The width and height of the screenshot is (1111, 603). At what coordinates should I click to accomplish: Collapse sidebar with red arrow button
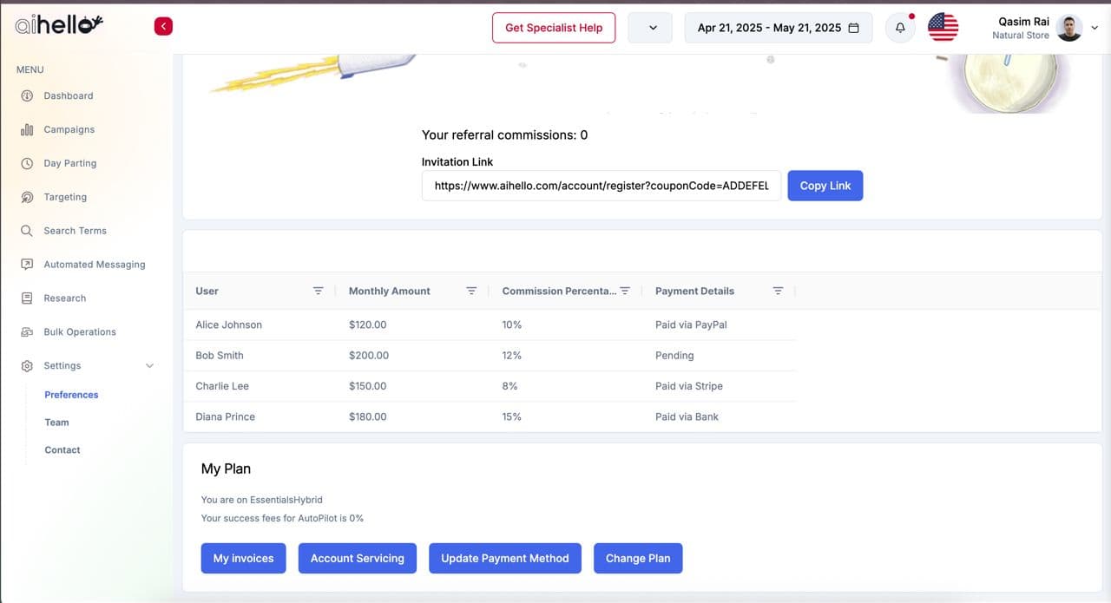163,27
